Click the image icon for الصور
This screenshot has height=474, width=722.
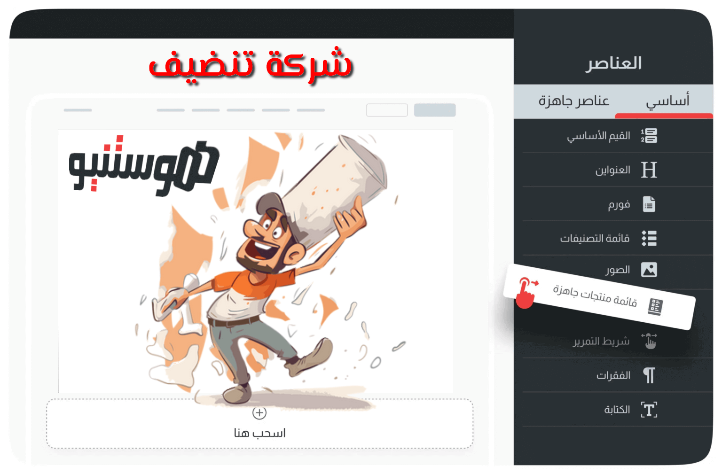point(649,270)
